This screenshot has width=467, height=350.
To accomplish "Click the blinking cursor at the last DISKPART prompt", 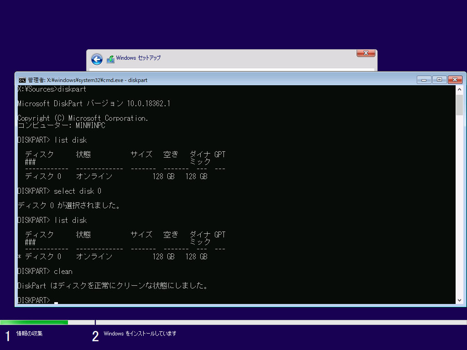I will (56, 303).
